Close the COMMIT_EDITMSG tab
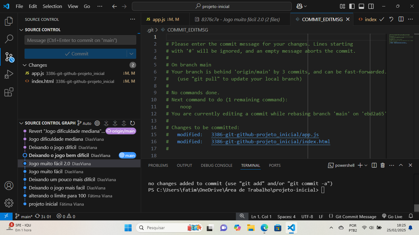This screenshot has width=419, height=235. 348,19
